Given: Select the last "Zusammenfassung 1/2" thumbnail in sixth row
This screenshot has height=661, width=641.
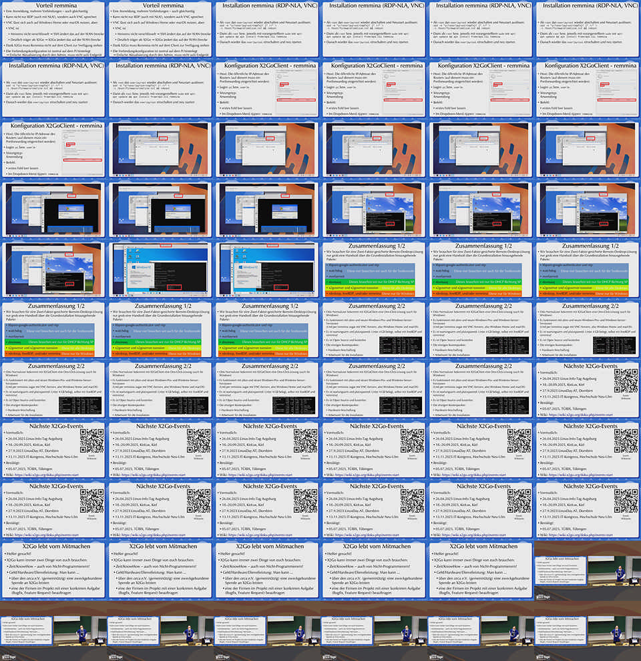Looking at the screenshot, I should click(267, 330).
